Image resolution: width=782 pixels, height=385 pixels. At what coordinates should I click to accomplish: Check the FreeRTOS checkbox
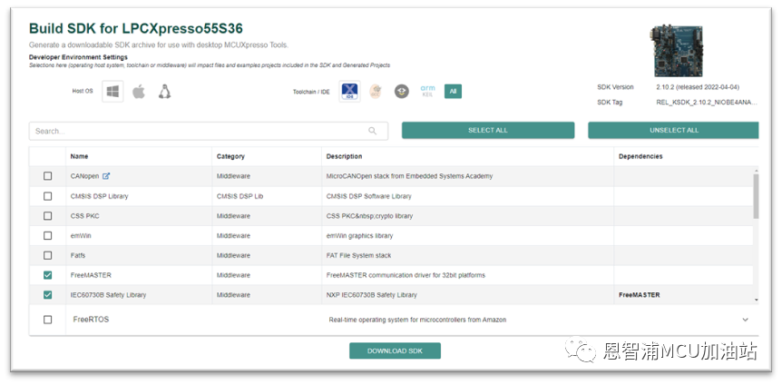coord(47,320)
